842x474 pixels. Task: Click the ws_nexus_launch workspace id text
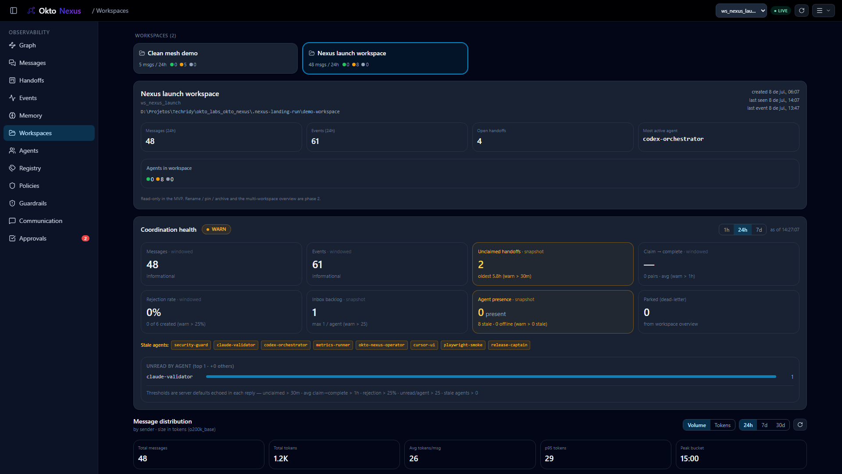[161, 103]
